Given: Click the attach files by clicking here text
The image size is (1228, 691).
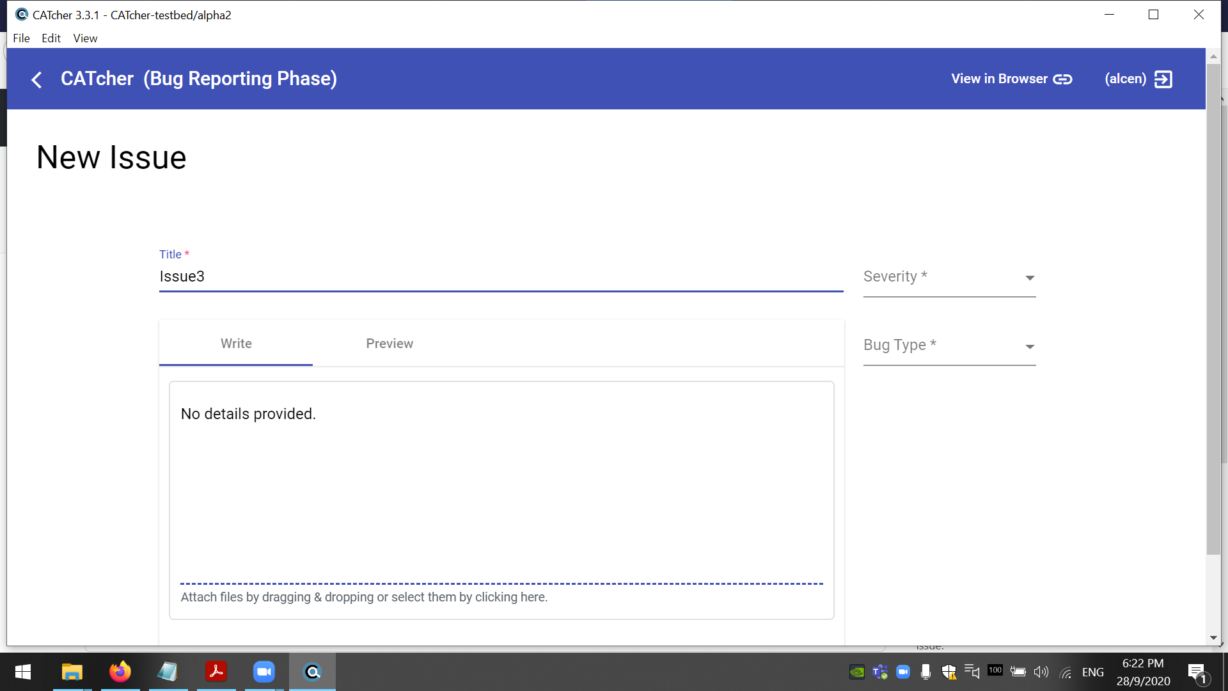Looking at the screenshot, I should [x=364, y=597].
